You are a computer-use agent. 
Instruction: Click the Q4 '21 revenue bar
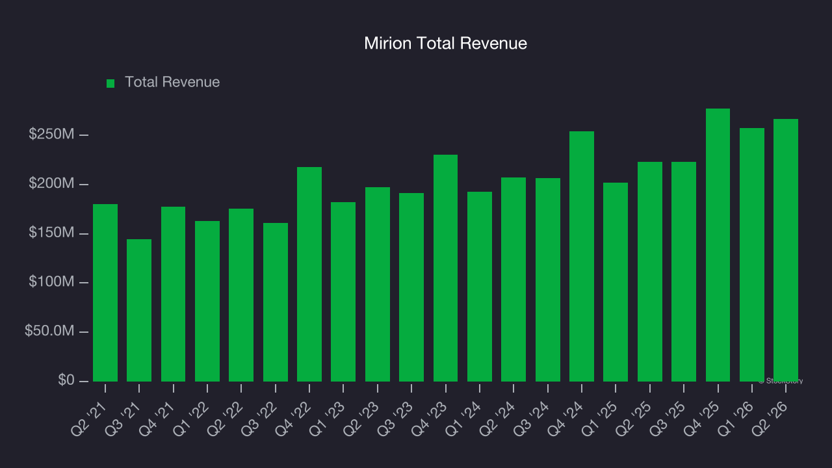click(174, 294)
